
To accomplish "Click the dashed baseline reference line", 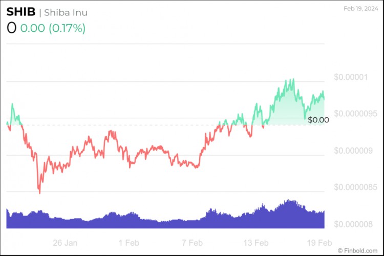I will click(x=165, y=125).
